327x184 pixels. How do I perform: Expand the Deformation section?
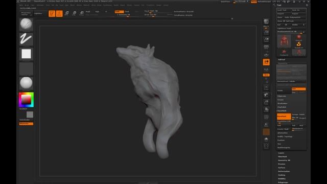[x=284, y=171]
